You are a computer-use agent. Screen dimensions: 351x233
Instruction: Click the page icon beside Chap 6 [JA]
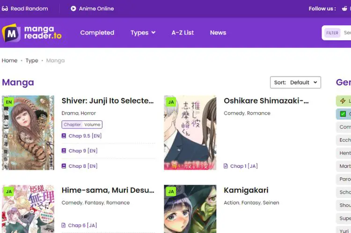pyautogui.click(x=64, y=225)
